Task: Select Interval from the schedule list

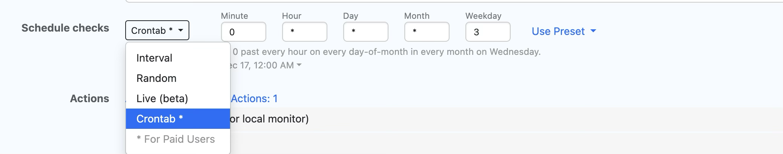Action: [x=154, y=58]
